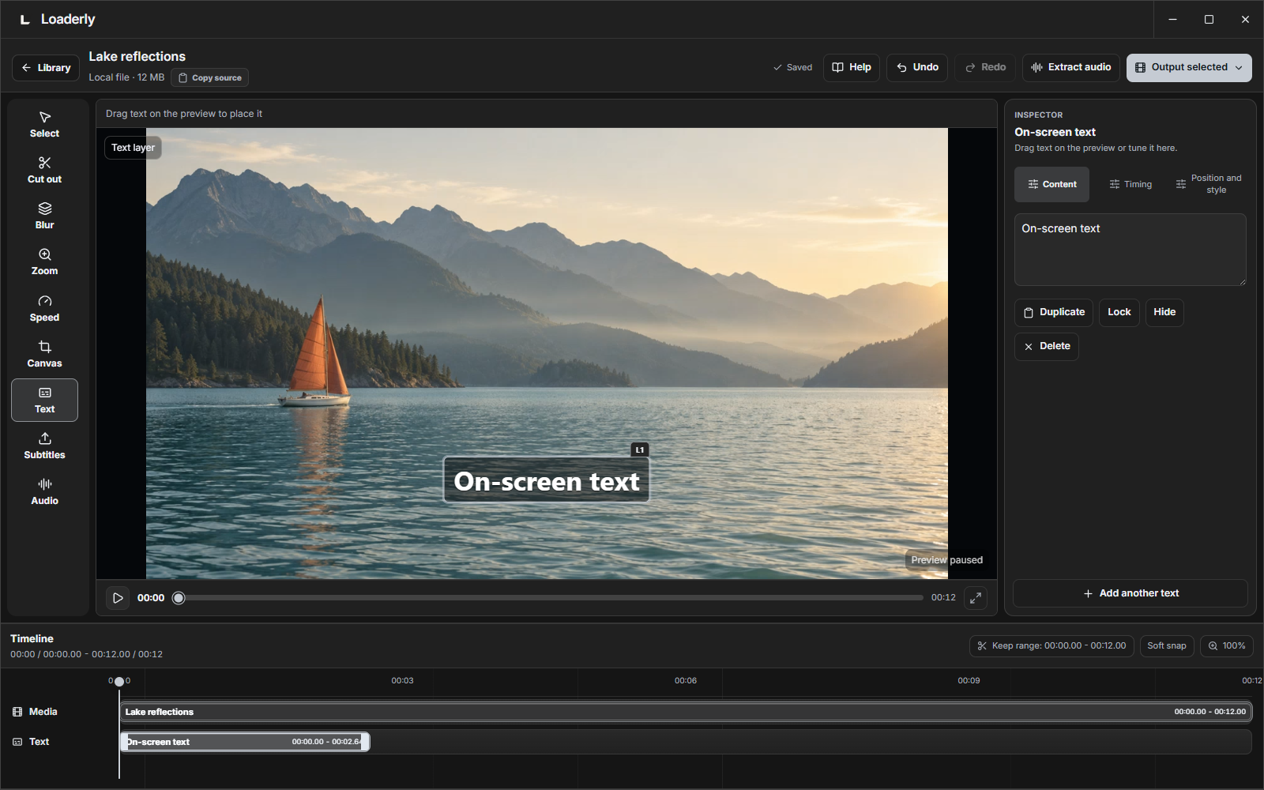Open Help
This screenshot has width=1264, height=790.
click(852, 68)
